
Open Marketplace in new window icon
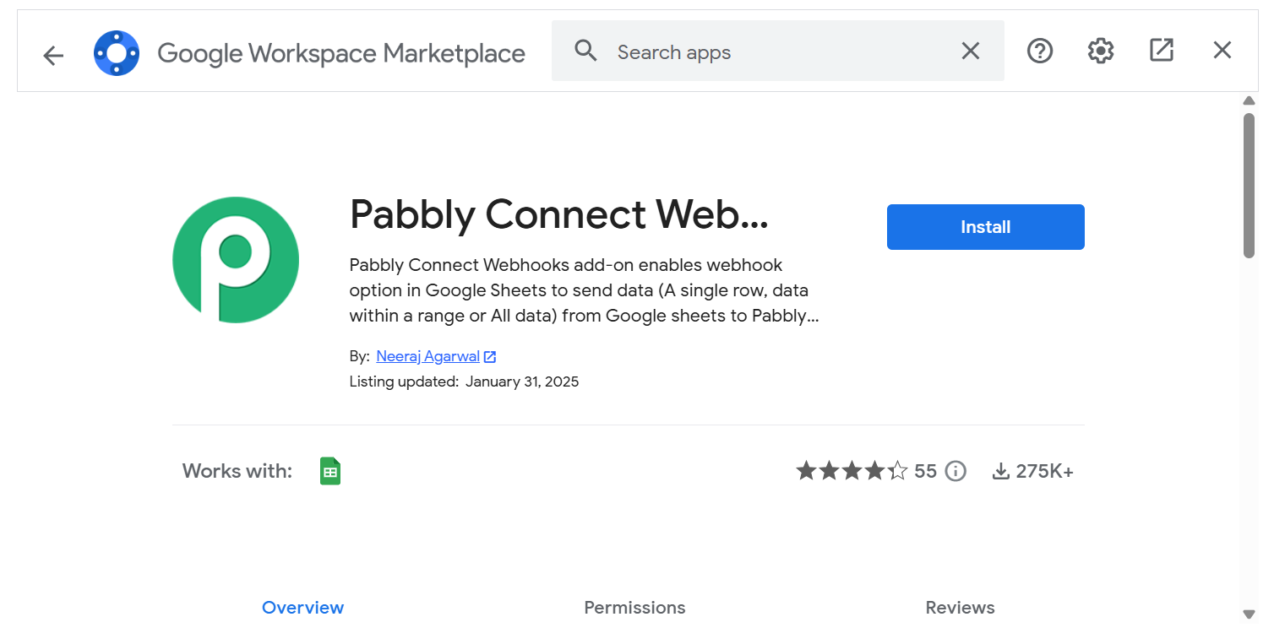pos(1162,51)
